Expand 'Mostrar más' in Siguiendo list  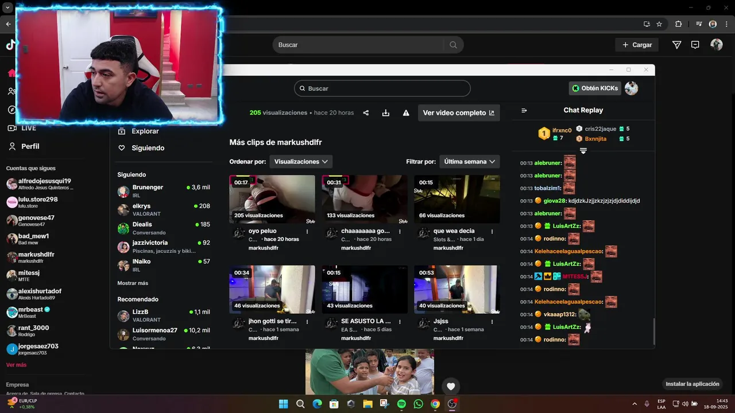(133, 283)
